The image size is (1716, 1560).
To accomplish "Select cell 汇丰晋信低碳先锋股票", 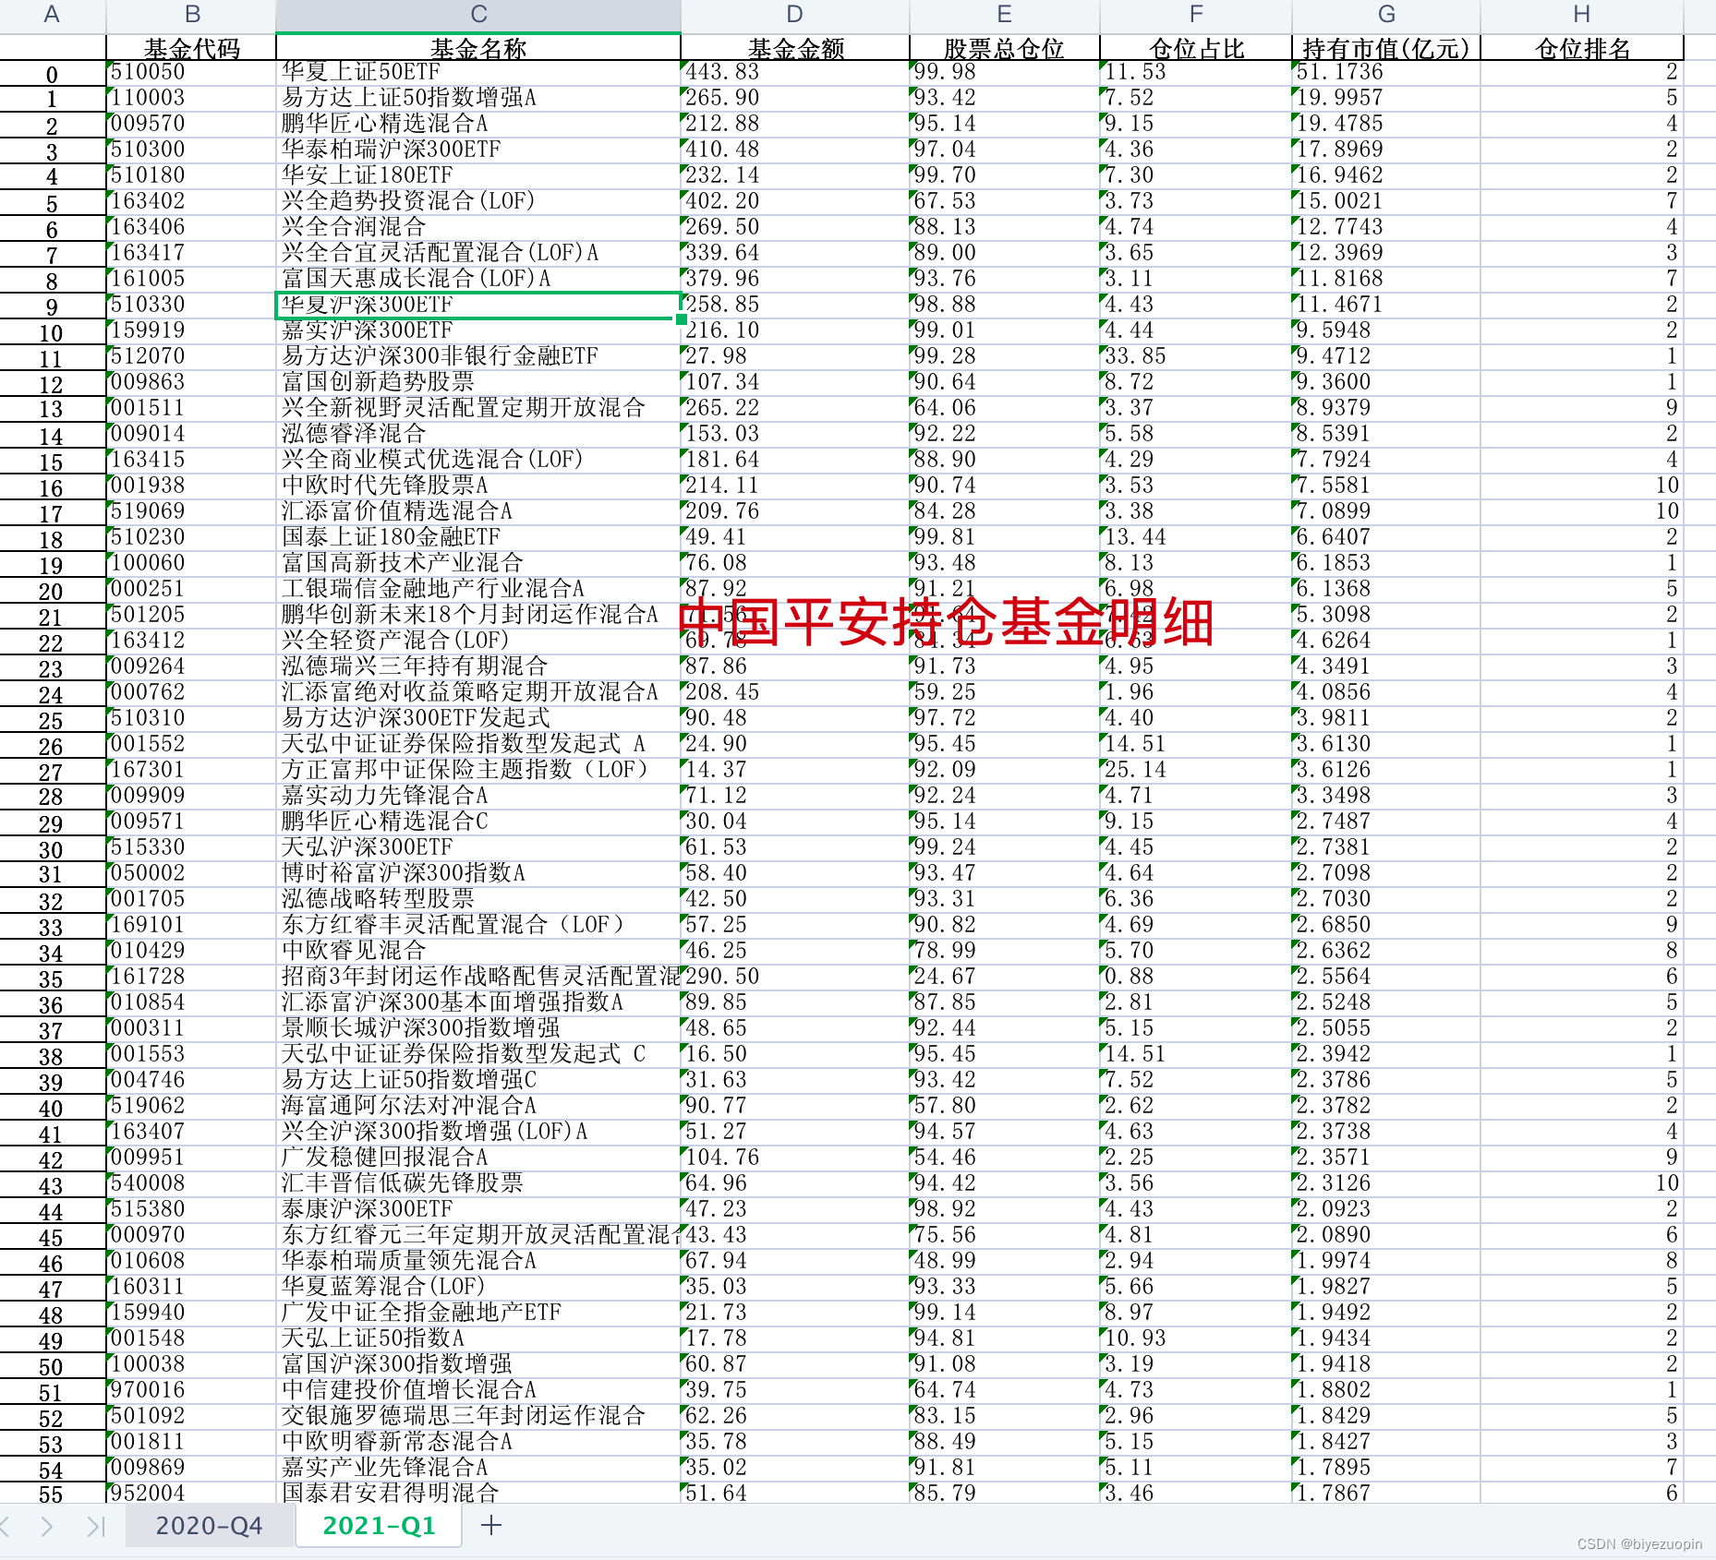I will click(x=478, y=1183).
